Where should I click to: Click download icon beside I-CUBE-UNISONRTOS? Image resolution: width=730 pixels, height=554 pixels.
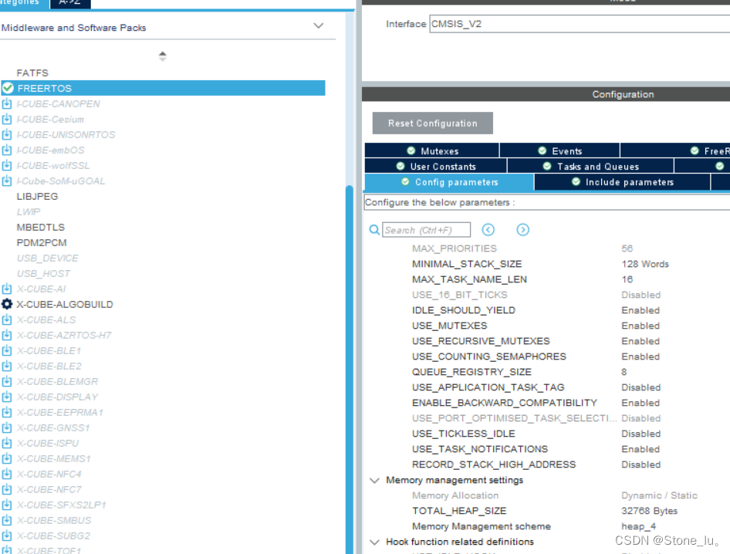[6, 134]
